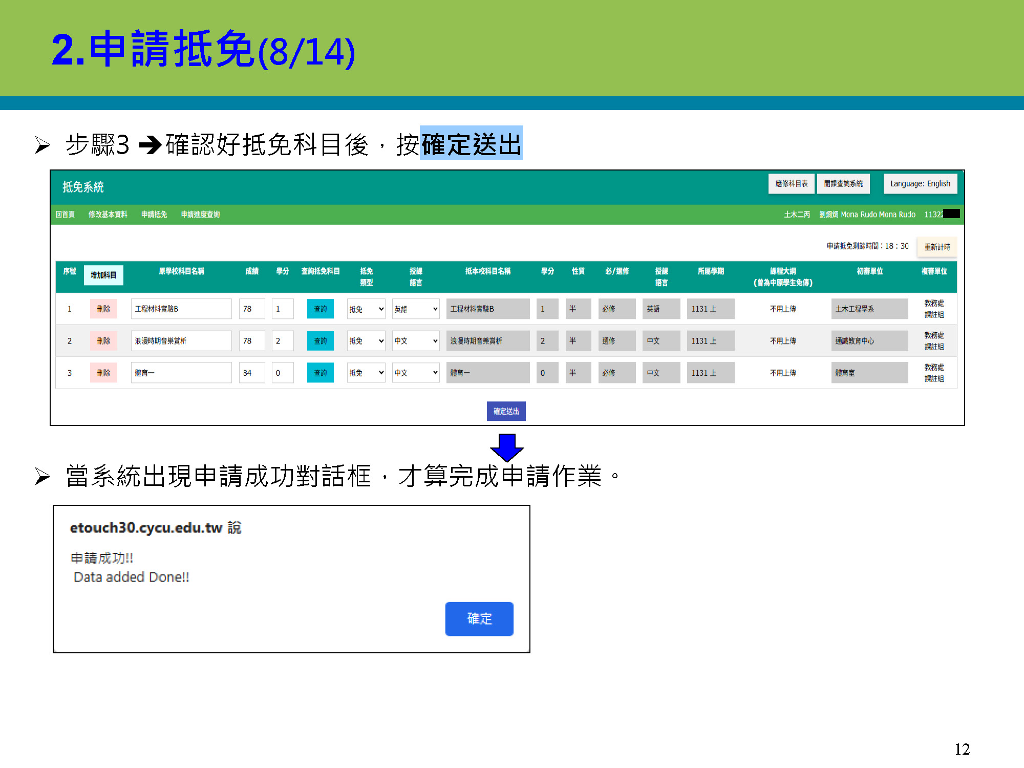
Task: Click 查詢 for the 工程材料實驗B row
Action: pyautogui.click(x=321, y=309)
